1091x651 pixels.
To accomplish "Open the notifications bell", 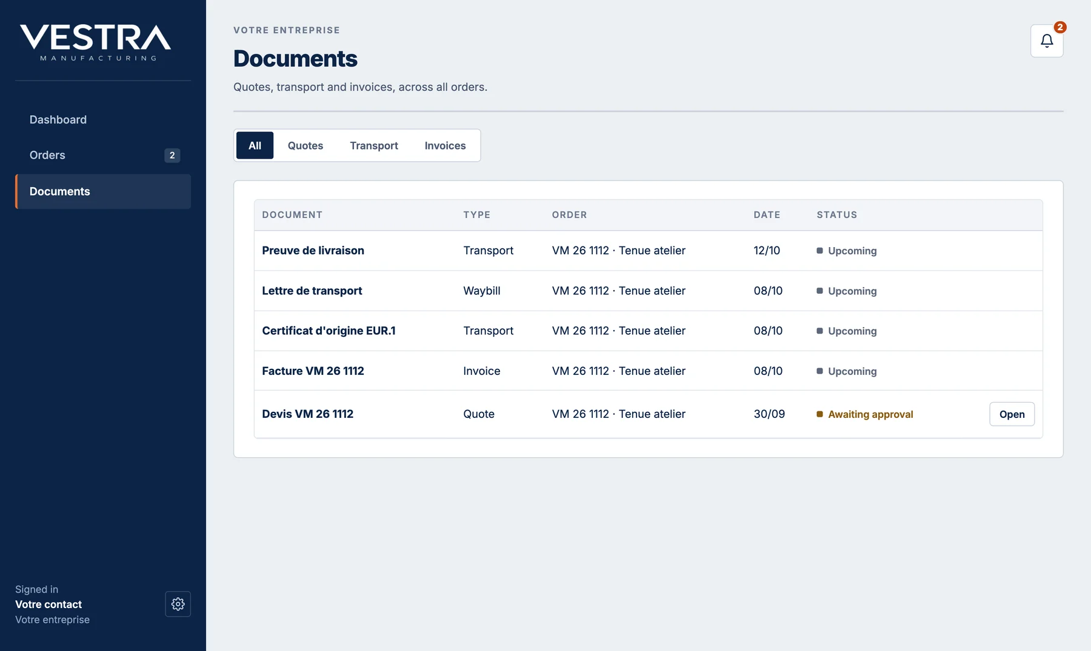I will point(1047,41).
